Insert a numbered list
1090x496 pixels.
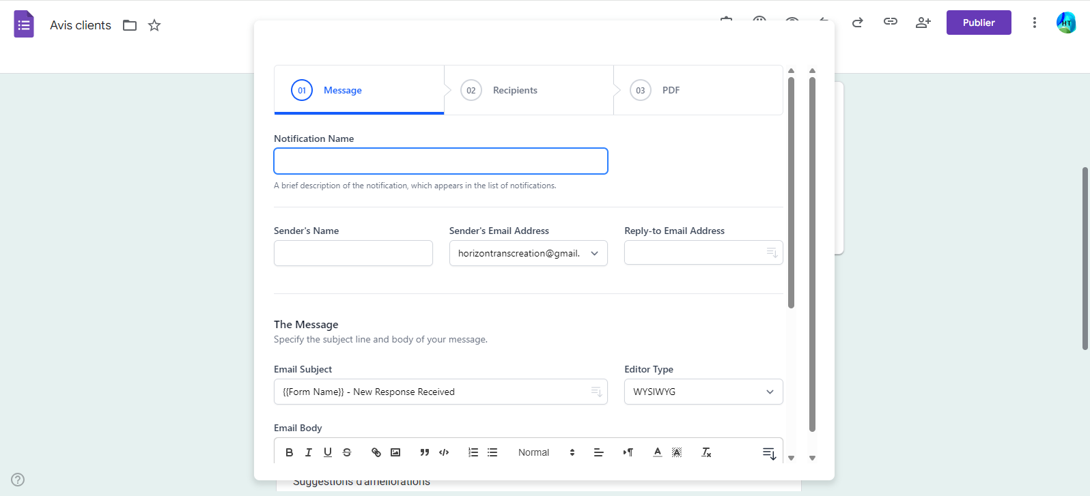click(x=473, y=452)
